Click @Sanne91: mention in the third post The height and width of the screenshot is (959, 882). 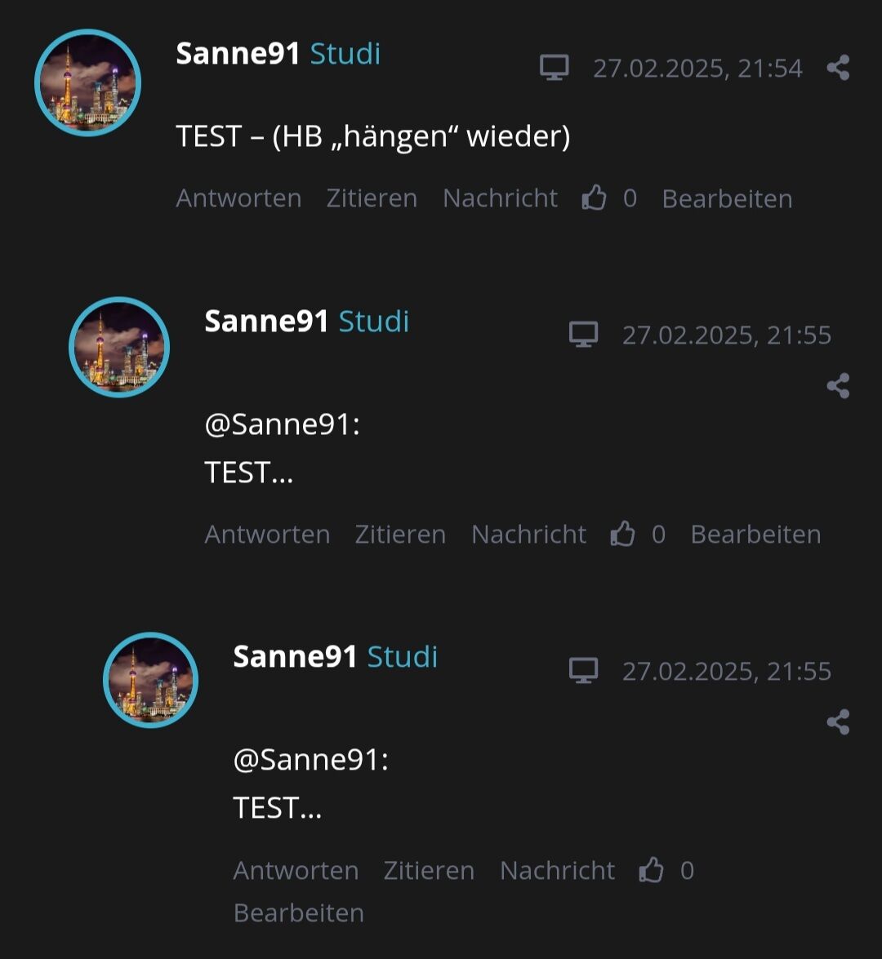click(311, 760)
